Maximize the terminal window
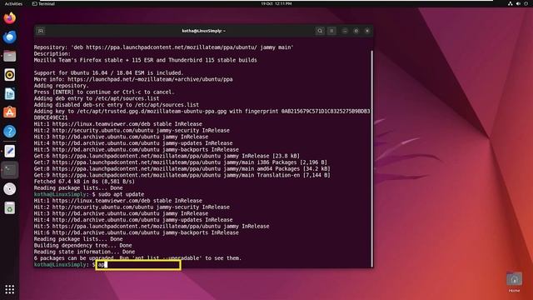The height and width of the screenshot is (300, 533). pos(356,31)
